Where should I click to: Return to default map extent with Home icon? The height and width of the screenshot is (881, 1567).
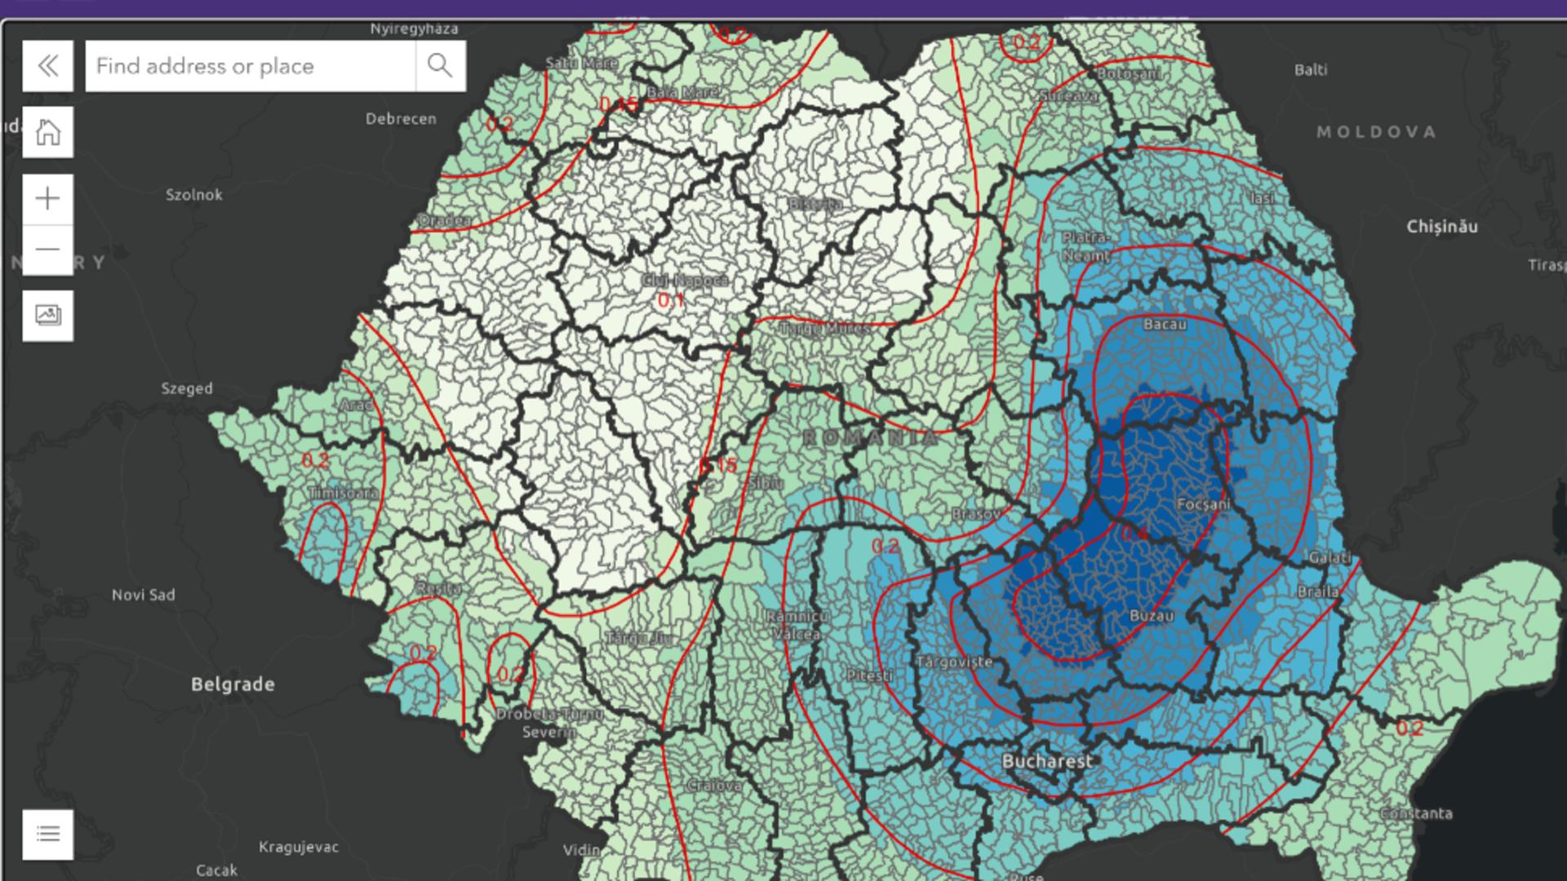(47, 132)
